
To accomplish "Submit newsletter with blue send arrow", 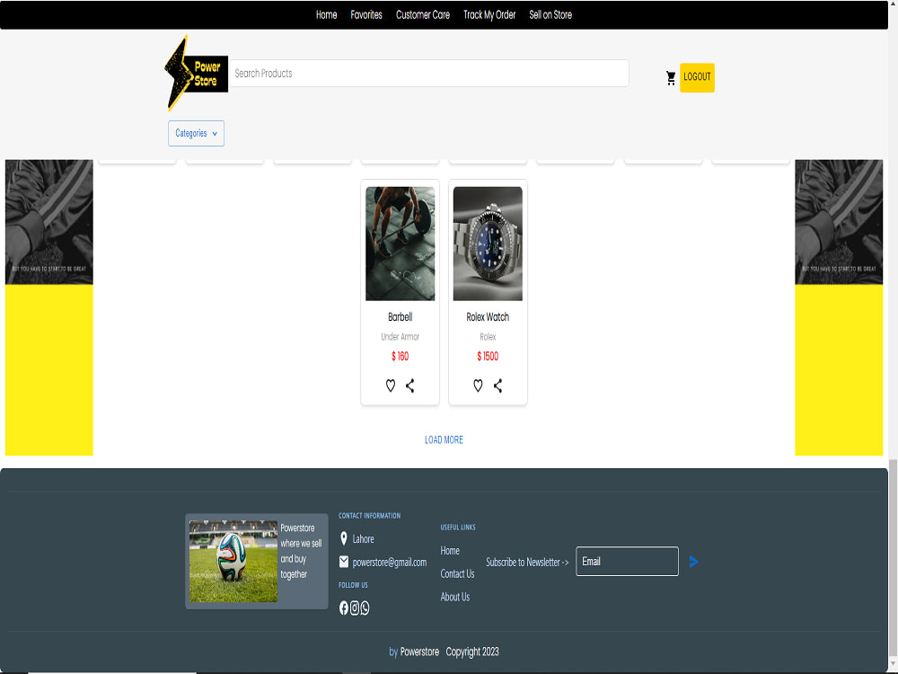I will click(x=693, y=562).
